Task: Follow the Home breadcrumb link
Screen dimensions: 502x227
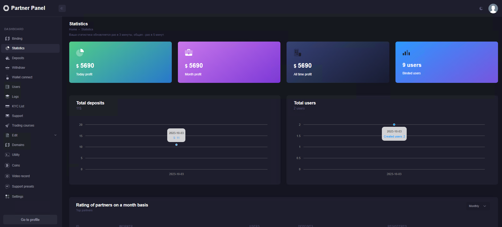Action: tap(73, 29)
